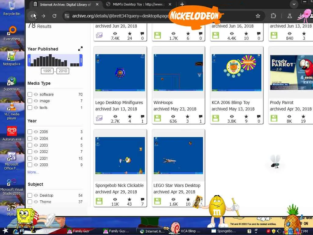
Task: Click the software icon on LEGO Star Wars Desktop card
Action: tap(157, 201)
